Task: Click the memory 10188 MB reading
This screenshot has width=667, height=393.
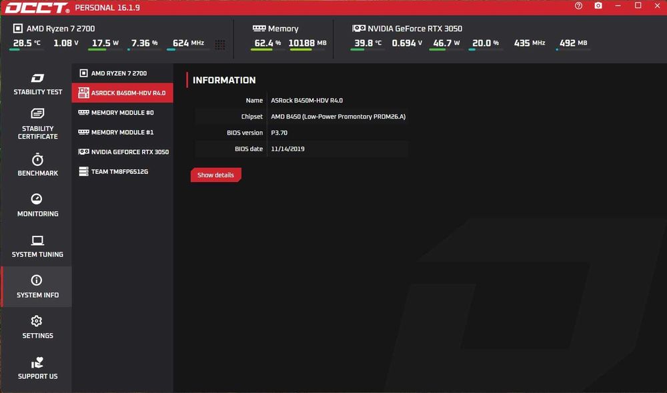Action: point(307,43)
